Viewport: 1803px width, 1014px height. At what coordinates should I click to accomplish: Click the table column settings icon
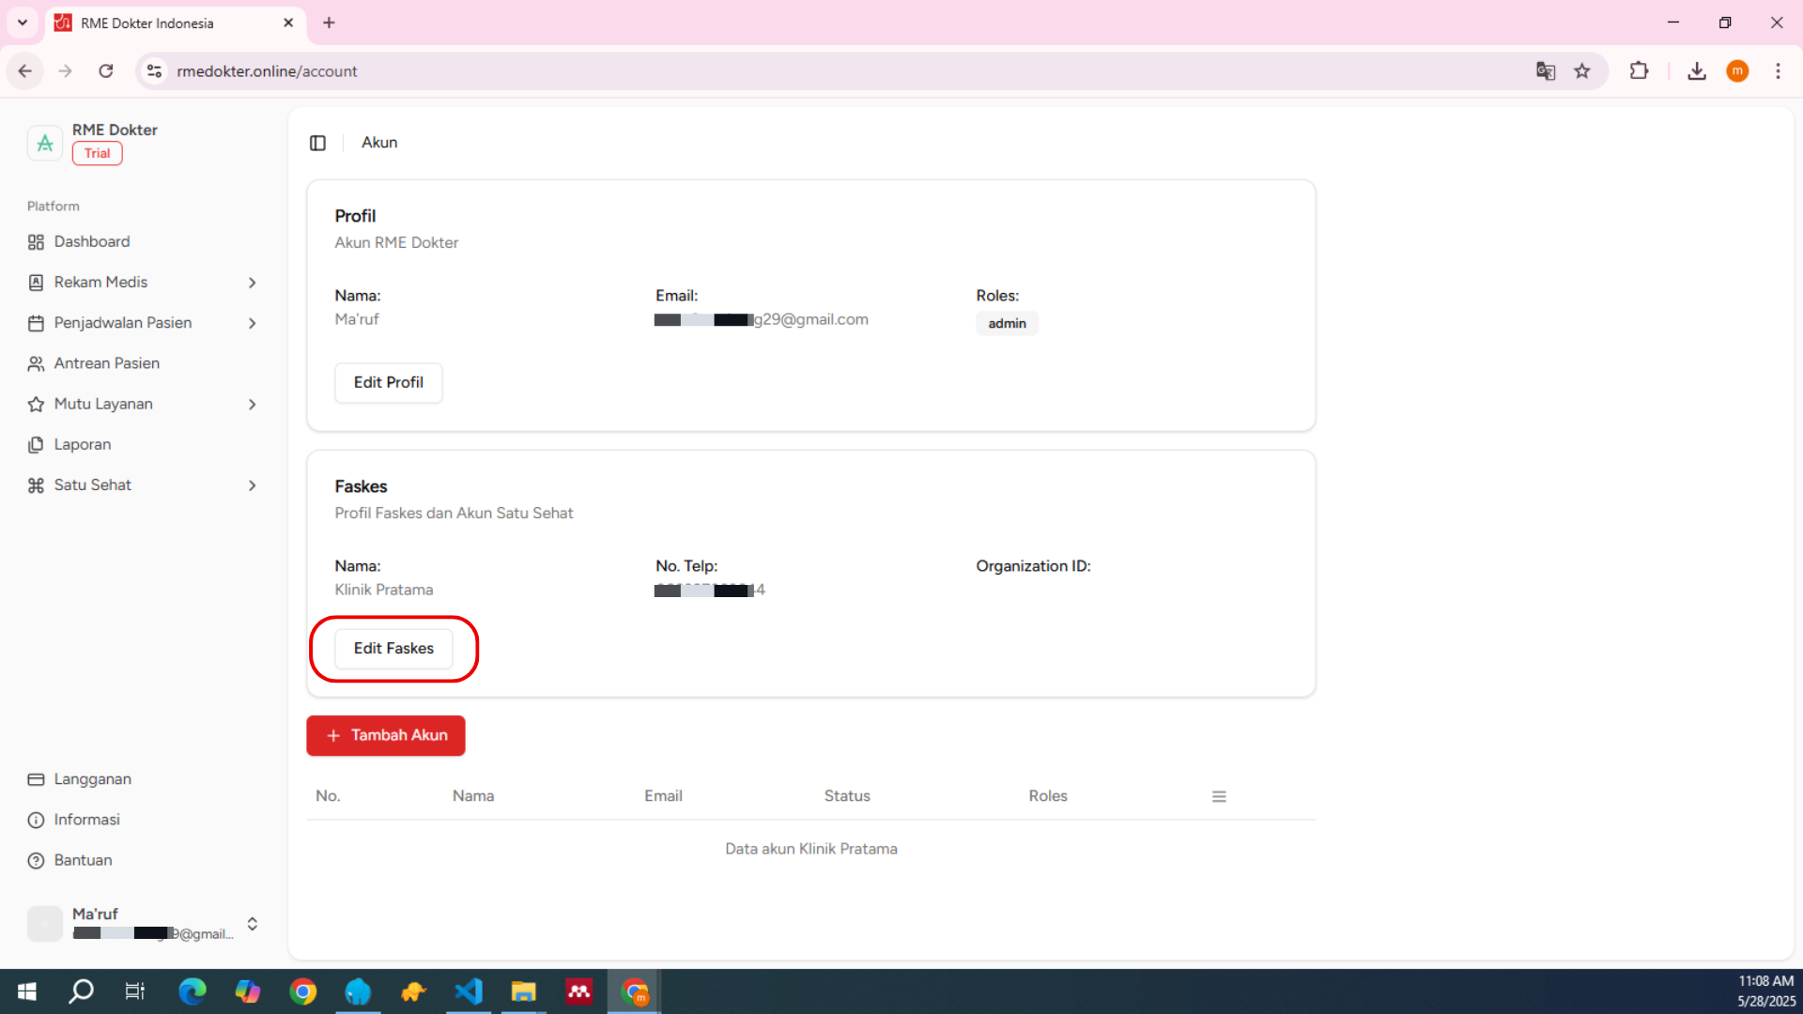1219,797
